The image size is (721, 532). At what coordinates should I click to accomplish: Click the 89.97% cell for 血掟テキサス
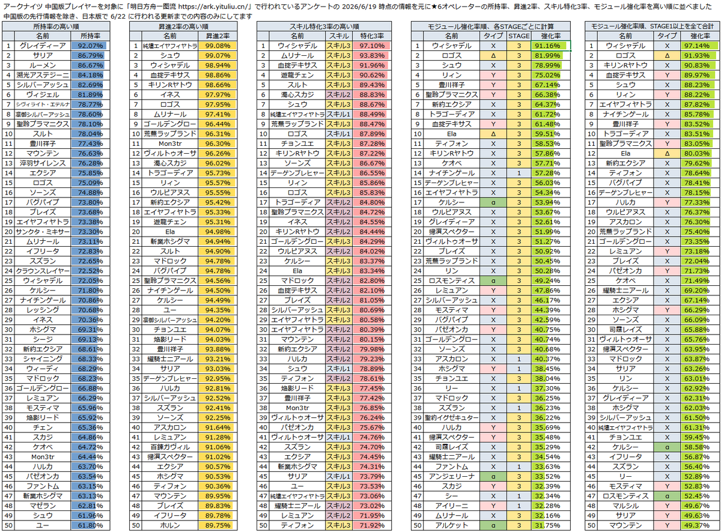click(699, 75)
